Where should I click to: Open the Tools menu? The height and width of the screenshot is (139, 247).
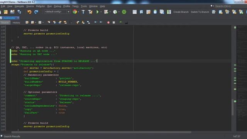coord(84,6)
